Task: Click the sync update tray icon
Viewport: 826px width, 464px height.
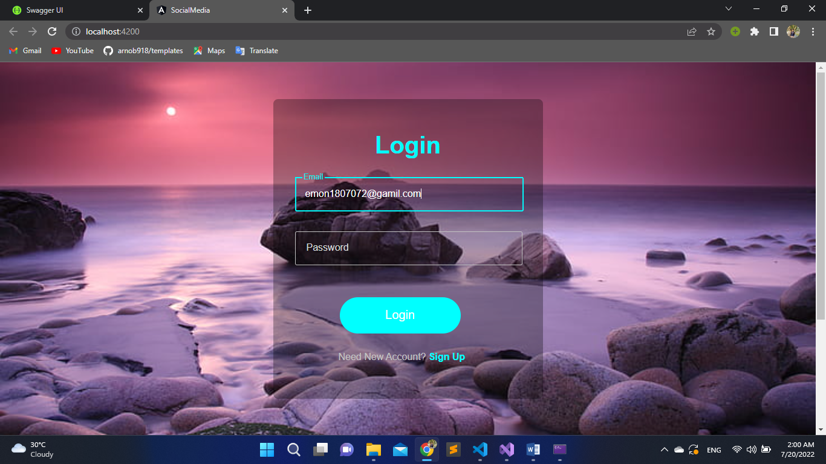Action: pos(694,449)
